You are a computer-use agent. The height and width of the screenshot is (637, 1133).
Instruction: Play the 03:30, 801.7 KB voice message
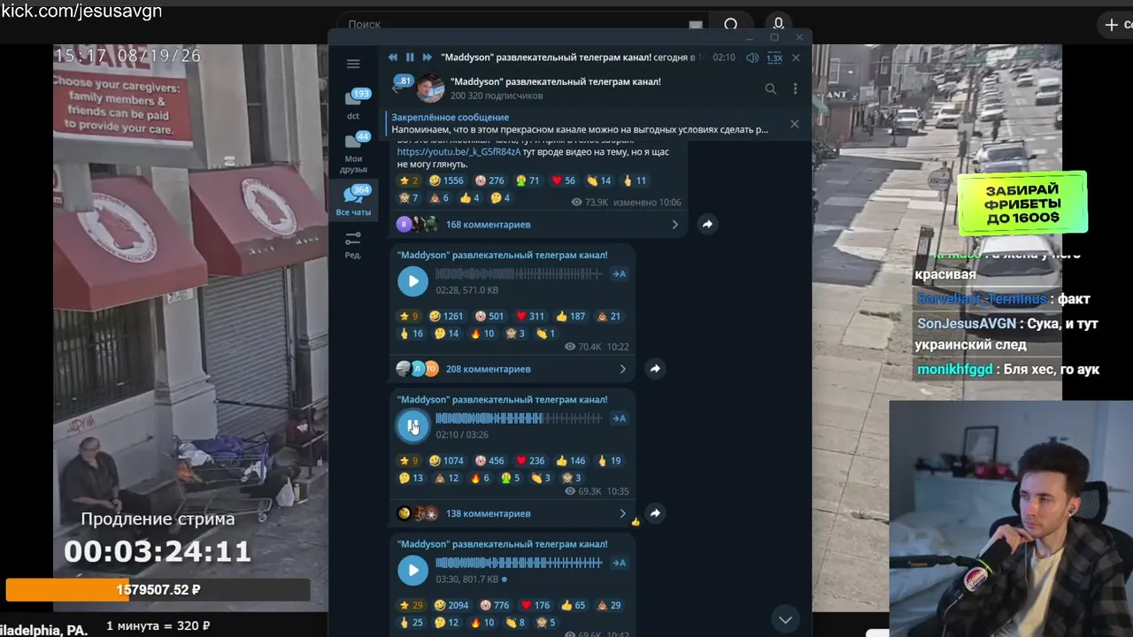[x=412, y=571]
